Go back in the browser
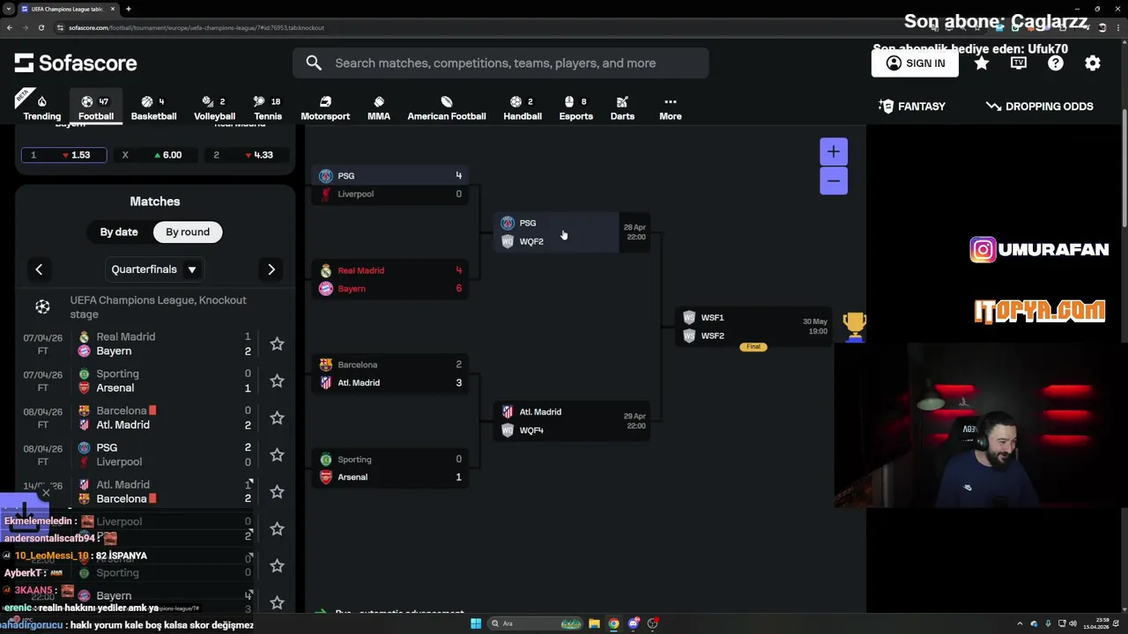1128x634 pixels. [9, 27]
